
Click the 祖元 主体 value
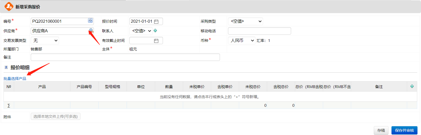133,49
